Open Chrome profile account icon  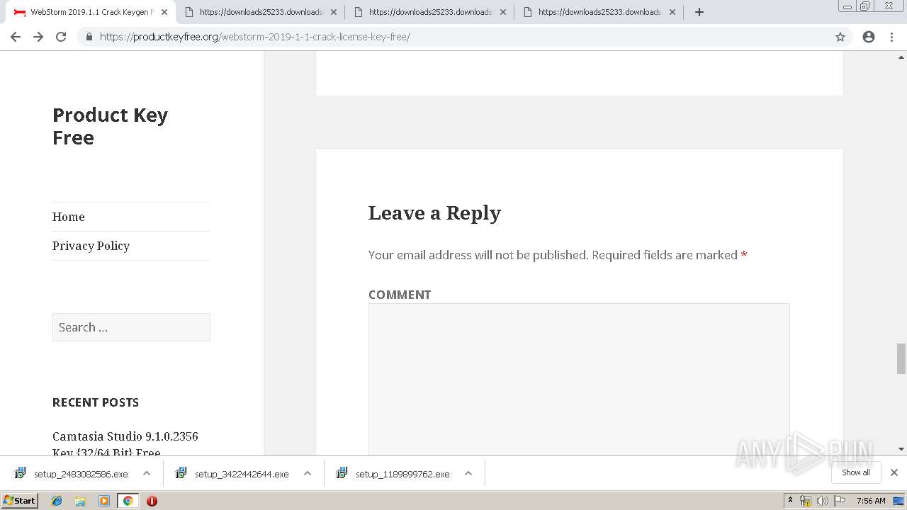point(869,37)
